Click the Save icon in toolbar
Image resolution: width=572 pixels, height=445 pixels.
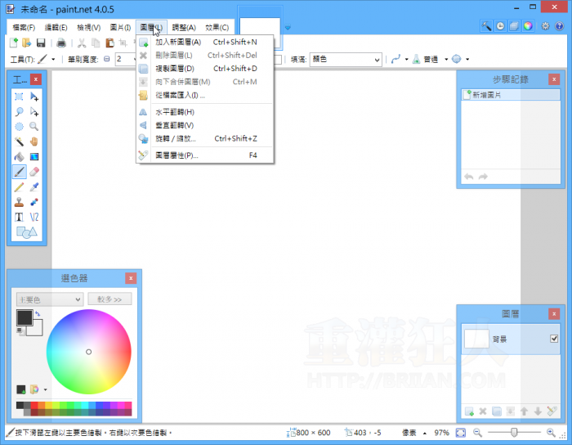pos(40,43)
